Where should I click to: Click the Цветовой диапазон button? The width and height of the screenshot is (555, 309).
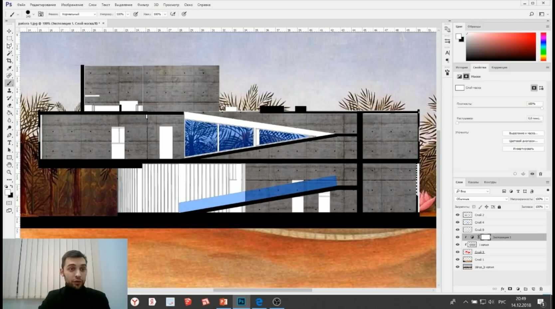pyautogui.click(x=523, y=141)
